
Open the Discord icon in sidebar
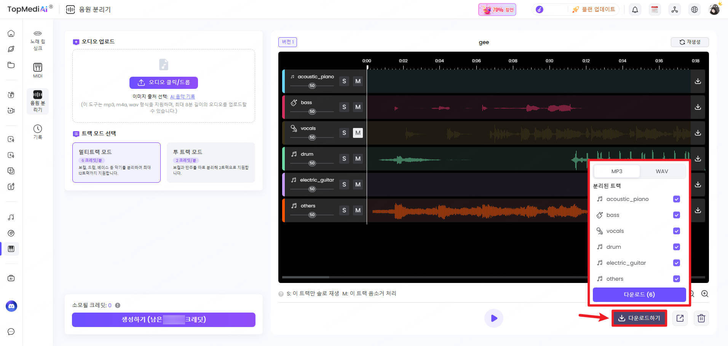tap(11, 306)
